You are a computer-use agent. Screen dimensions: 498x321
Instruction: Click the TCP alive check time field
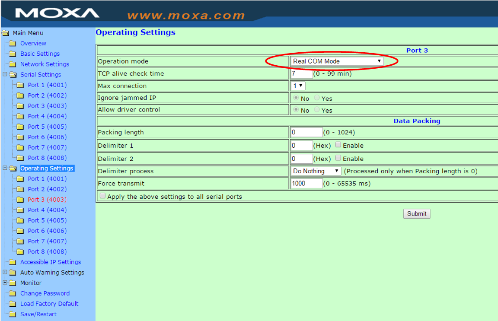pos(302,74)
